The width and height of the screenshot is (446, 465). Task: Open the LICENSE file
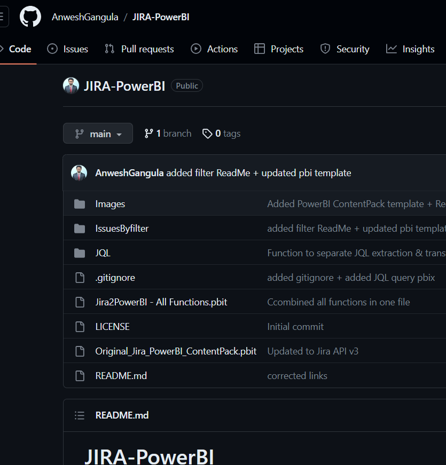[x=113, y=327]
